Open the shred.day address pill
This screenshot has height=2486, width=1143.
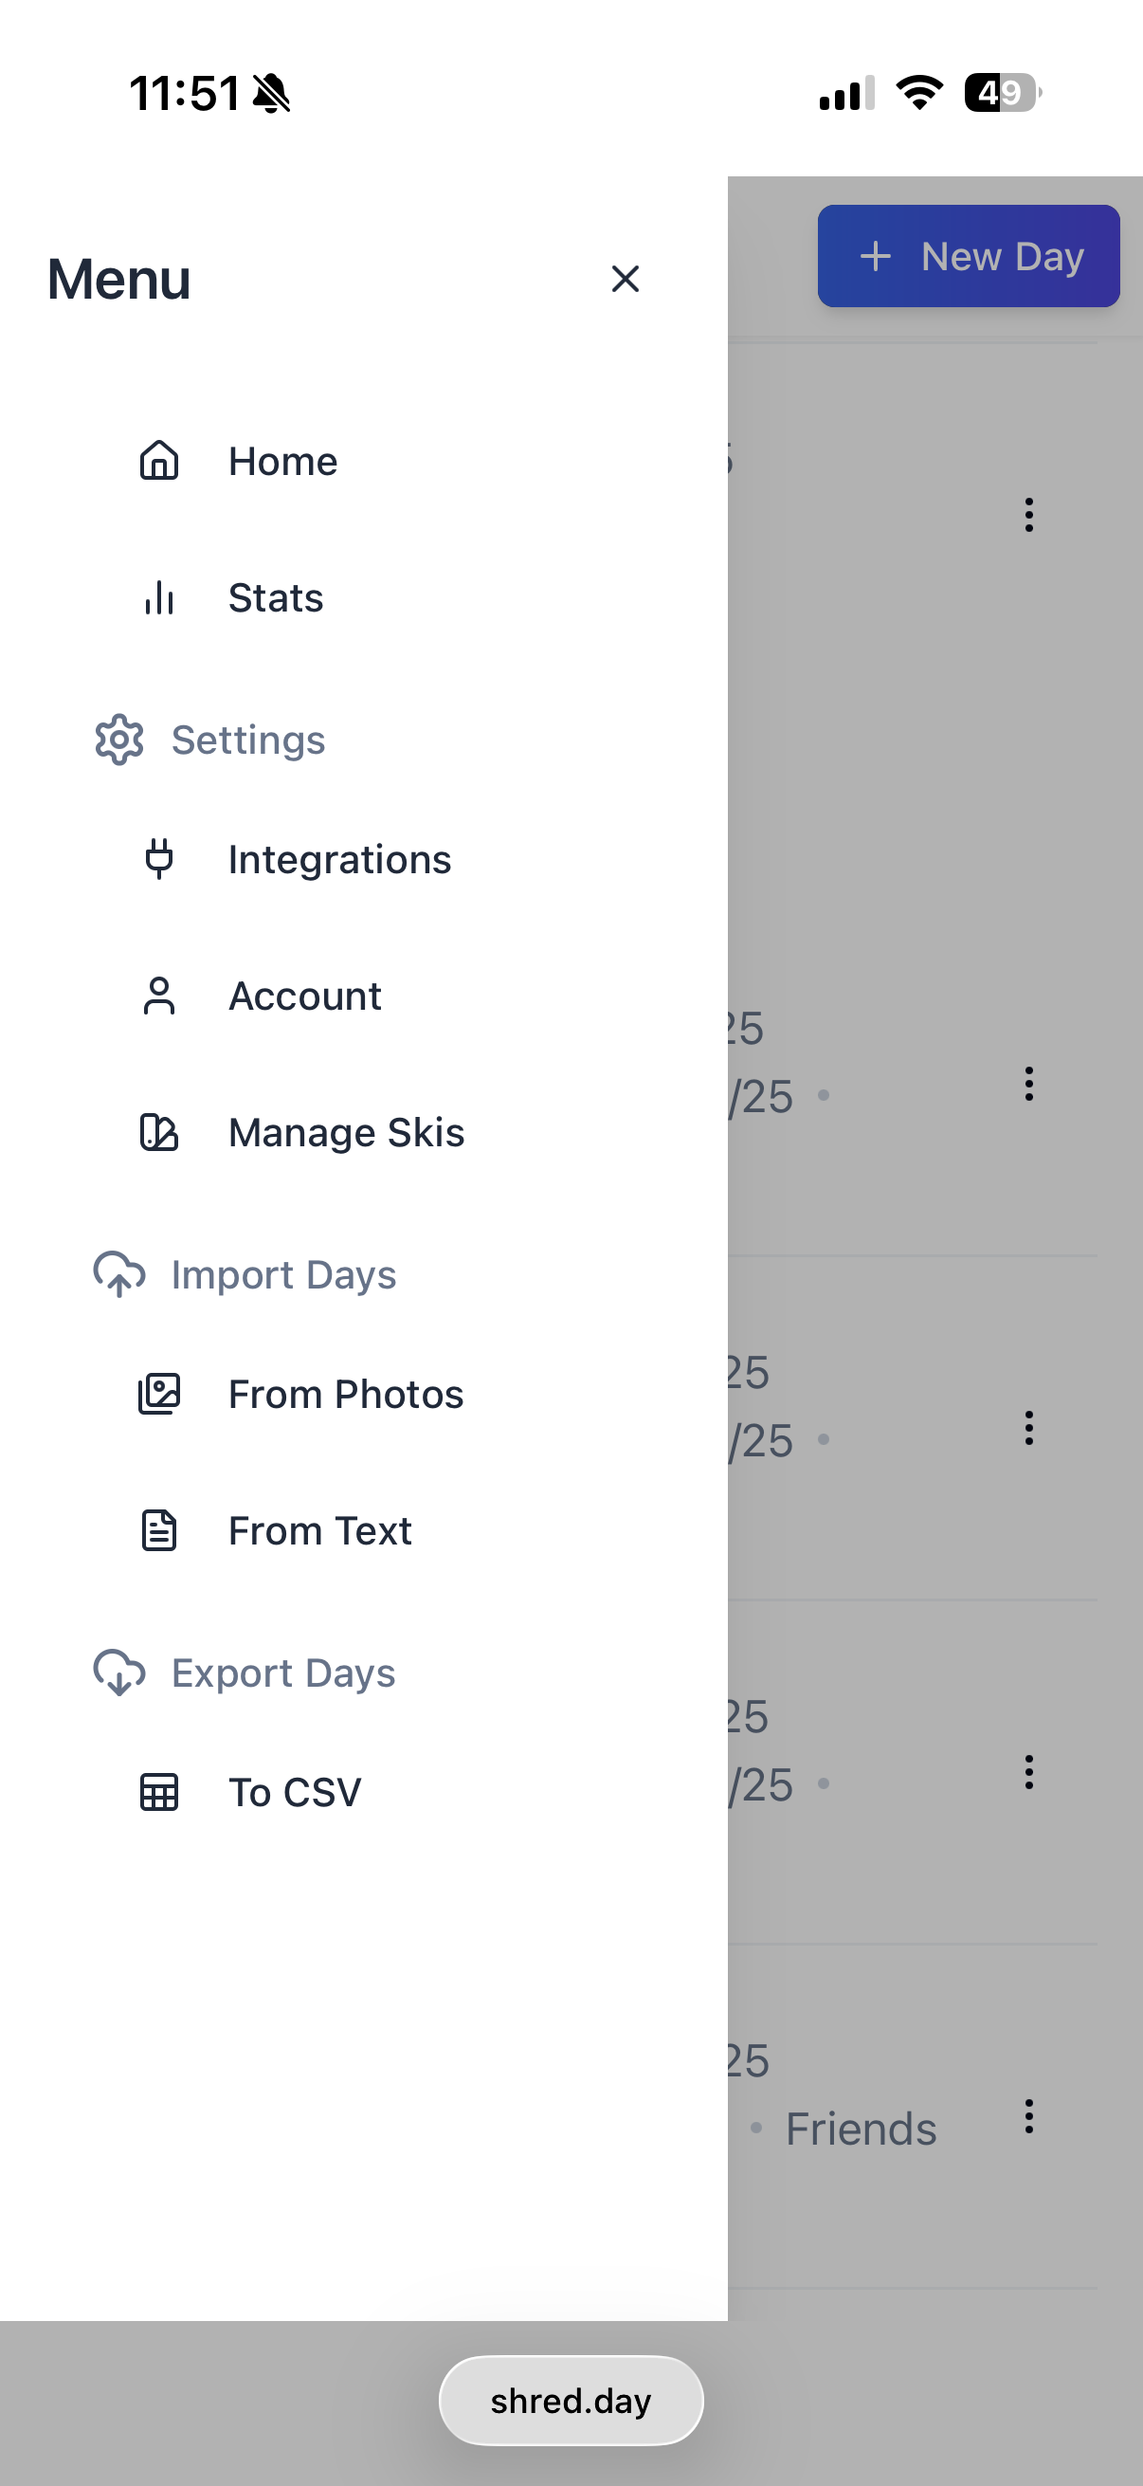(571, 2400)
